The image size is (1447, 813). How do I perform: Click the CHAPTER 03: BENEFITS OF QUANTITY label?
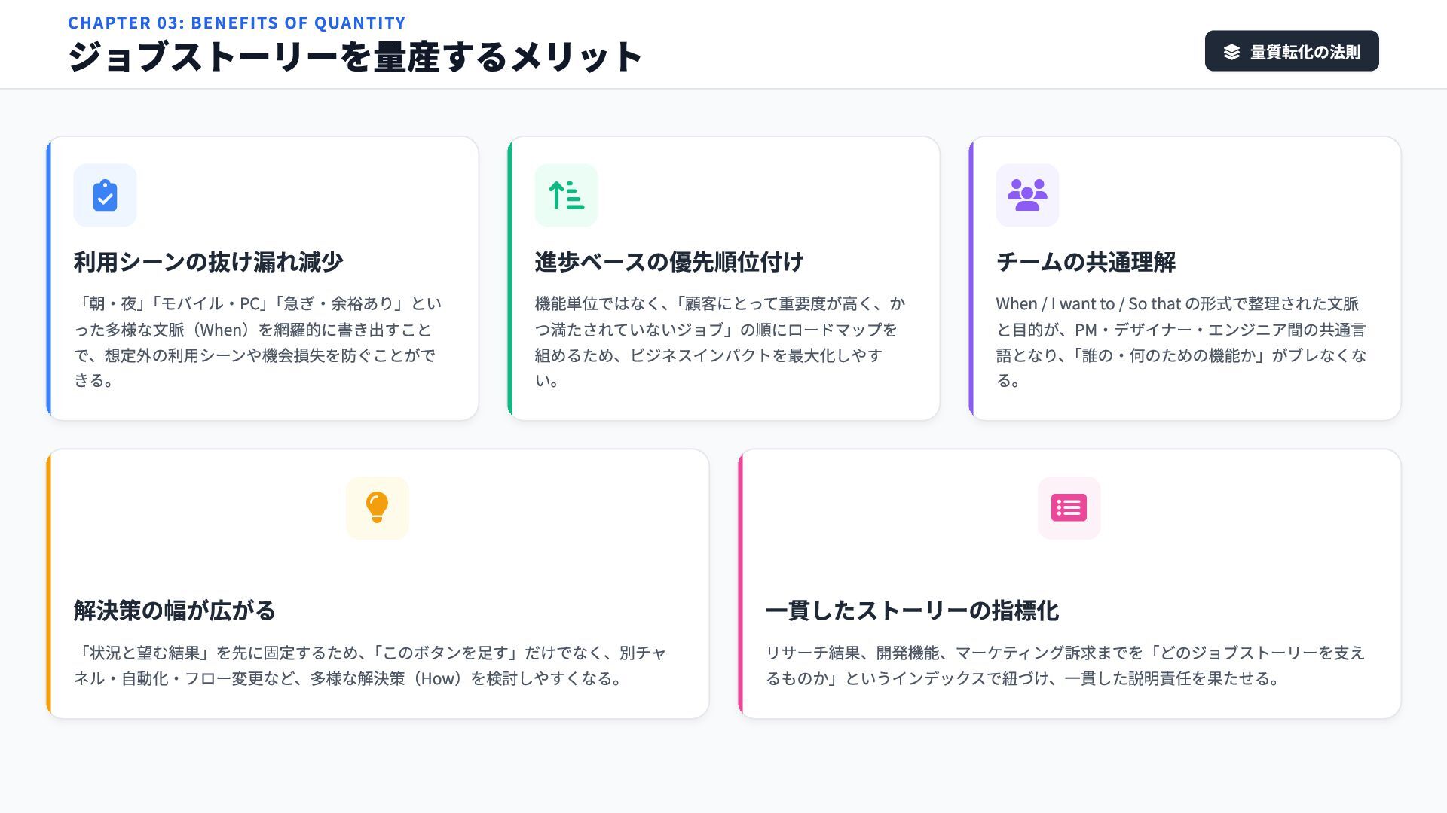[x=237, y=23]
